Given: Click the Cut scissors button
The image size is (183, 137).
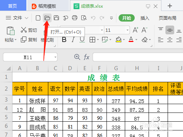Looking at the screenshot, I should [29, 30].
